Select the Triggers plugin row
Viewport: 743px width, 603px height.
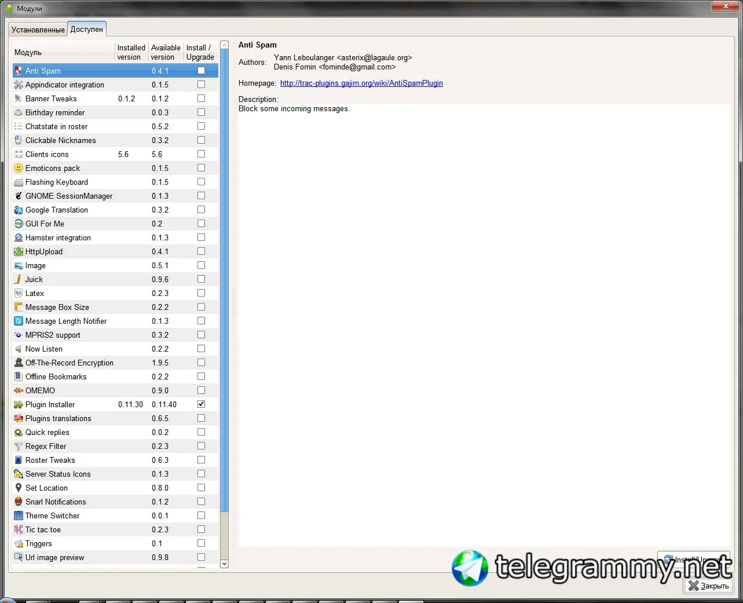[x=115, y=543]
